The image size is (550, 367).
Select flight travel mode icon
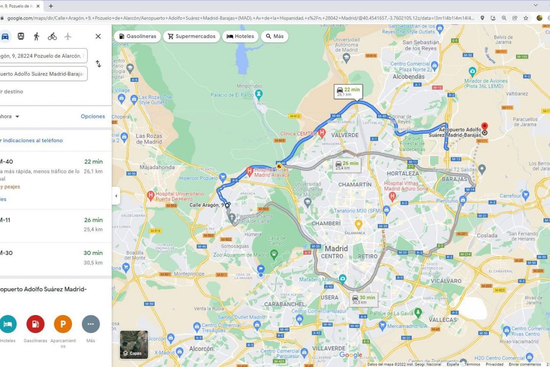pyautogui.click(x=68, y=36)
